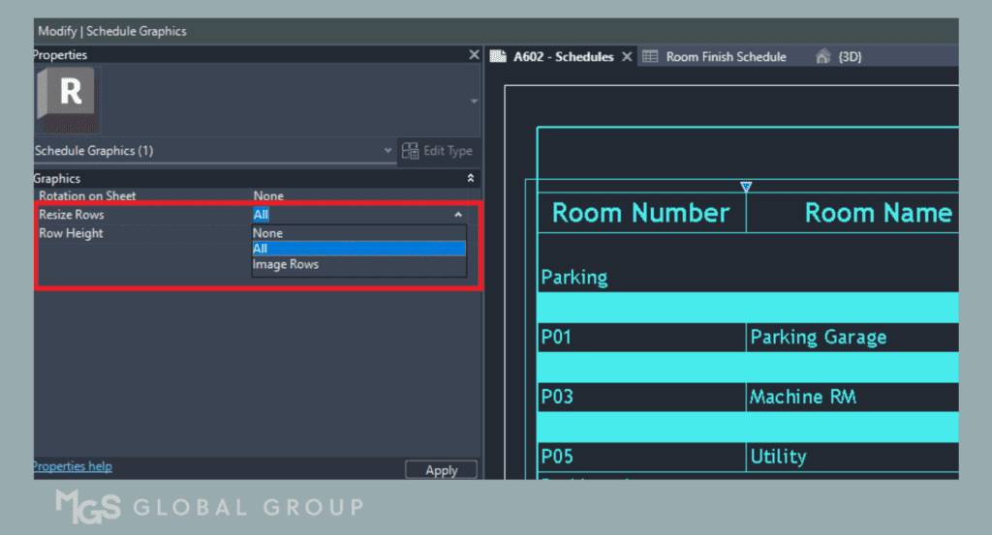This screenshot has height=535, width=992.
Task: Expand the Schedule Graphics (1) filter dropdown
Action: tap(388, 151)
